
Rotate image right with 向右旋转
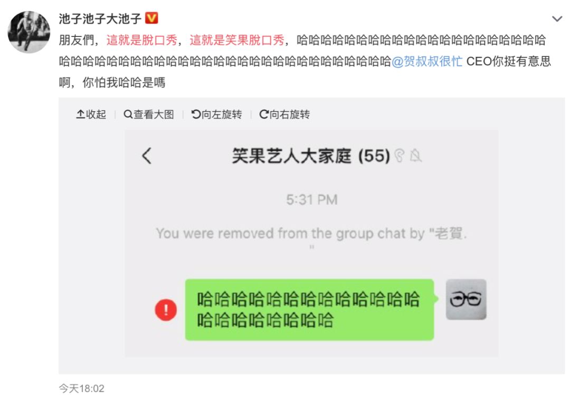pos(284,114)
